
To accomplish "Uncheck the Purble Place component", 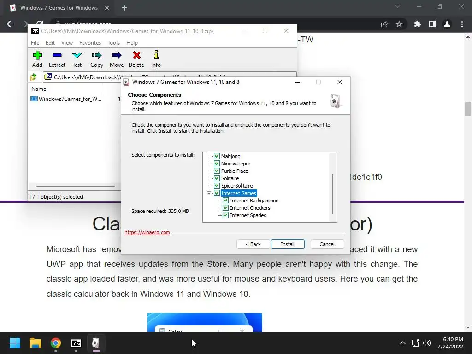I will (x=217, y=171).
